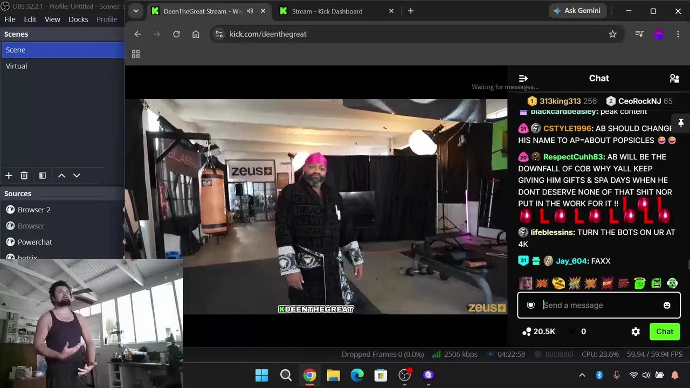Open chat settings gear icon
This screenshot has width=690, height=388.
[x=636, y=331]
